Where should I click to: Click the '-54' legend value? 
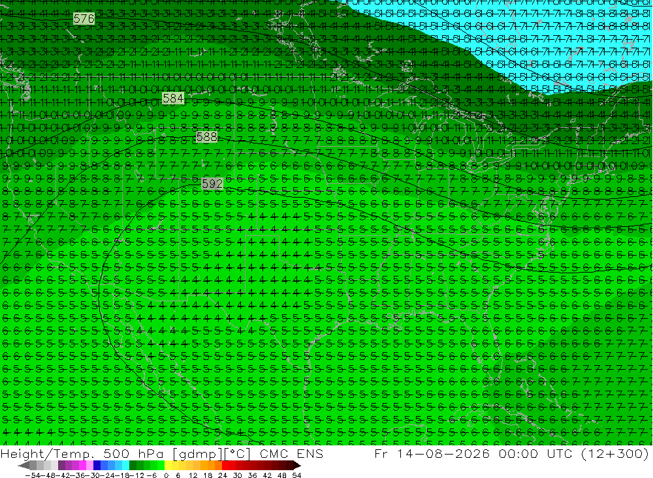point(33,475)
